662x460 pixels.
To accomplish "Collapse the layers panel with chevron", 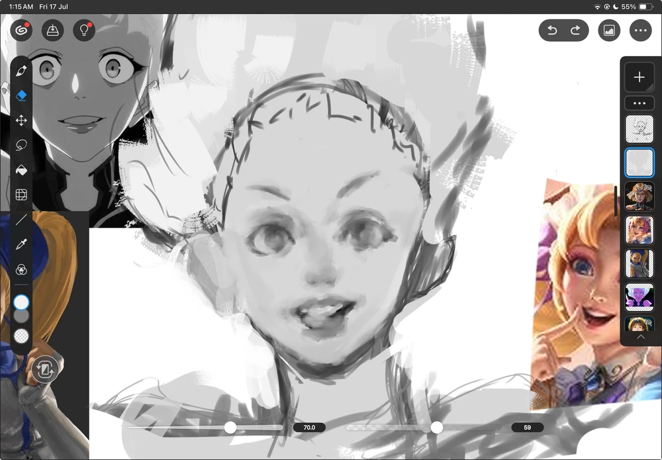I will (x=640, y=337).
